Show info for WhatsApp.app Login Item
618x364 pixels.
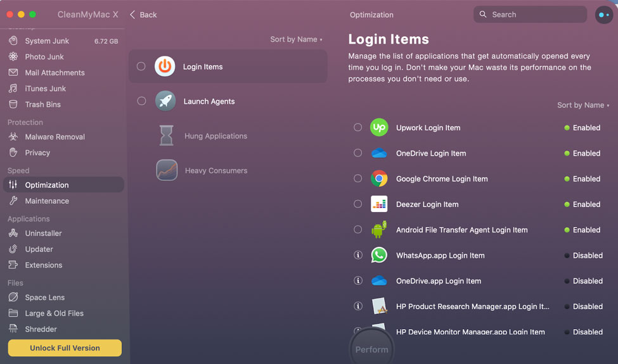[x=358, y=255]
